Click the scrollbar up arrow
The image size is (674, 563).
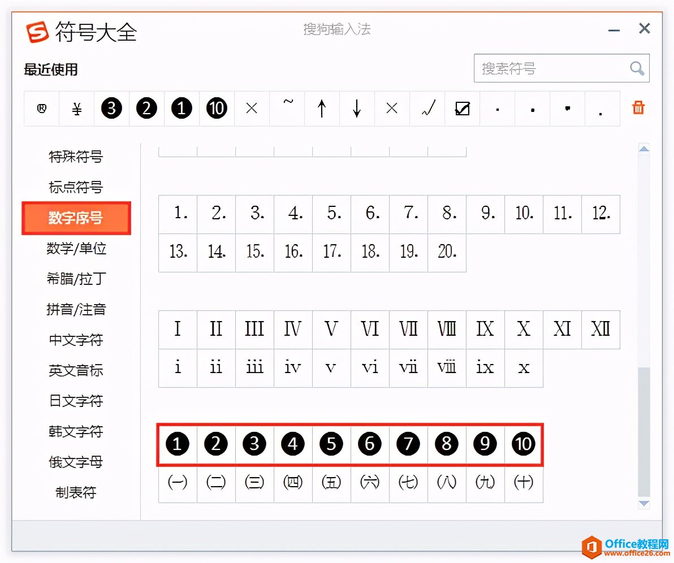pyautogui.click(x=644, y=149)
